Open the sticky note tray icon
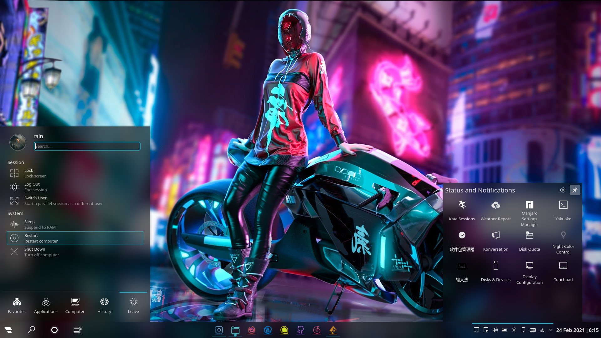The height and width of the screenshot is (338, 601). click(486, 330)
